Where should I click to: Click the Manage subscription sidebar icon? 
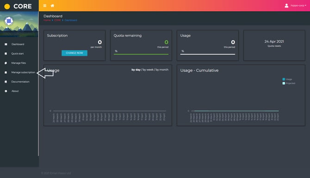pos(6,72)
